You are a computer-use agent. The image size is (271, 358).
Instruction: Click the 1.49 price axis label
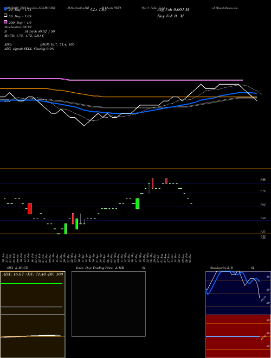[263, 218]
